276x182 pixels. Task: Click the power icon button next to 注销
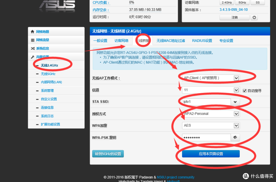254,17
